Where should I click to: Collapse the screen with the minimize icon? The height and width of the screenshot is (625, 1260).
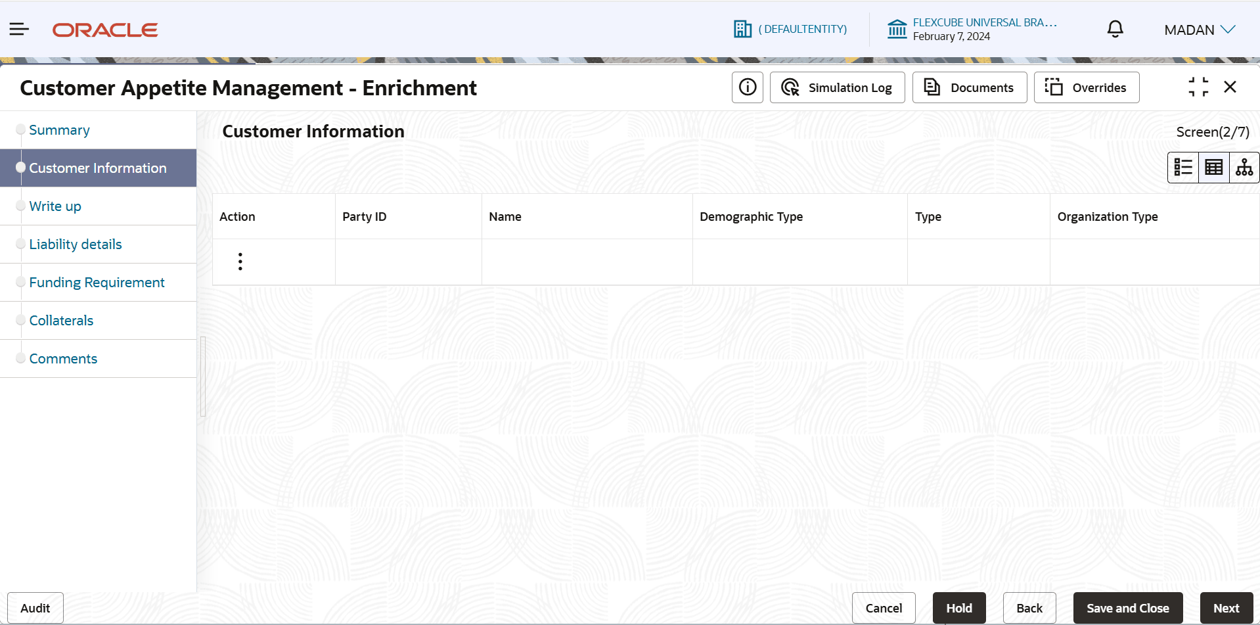coord(1198,87)
